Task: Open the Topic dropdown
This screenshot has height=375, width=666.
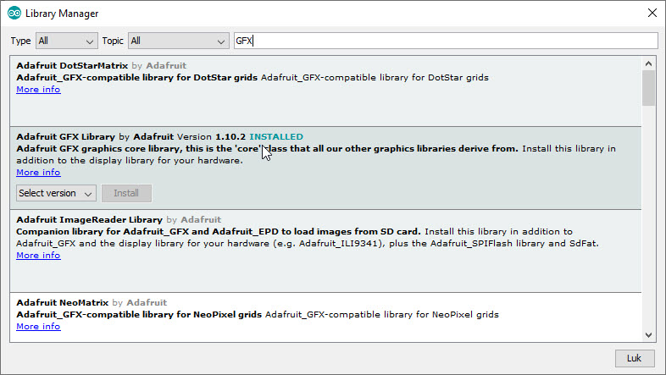Action: pos(178,41)
